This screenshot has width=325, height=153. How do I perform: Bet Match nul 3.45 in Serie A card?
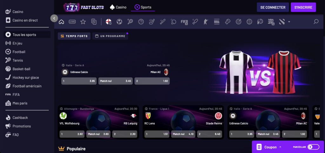pos(268,134)
